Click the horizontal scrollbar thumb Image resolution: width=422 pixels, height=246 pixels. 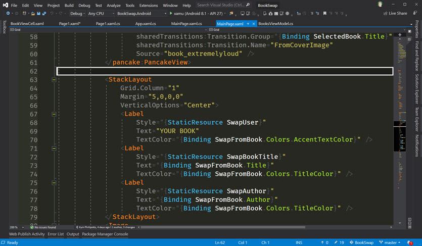[x=223, y=227]
